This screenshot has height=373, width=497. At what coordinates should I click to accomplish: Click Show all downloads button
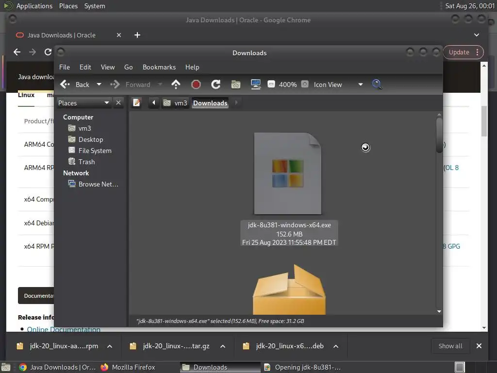coord(450,346)
